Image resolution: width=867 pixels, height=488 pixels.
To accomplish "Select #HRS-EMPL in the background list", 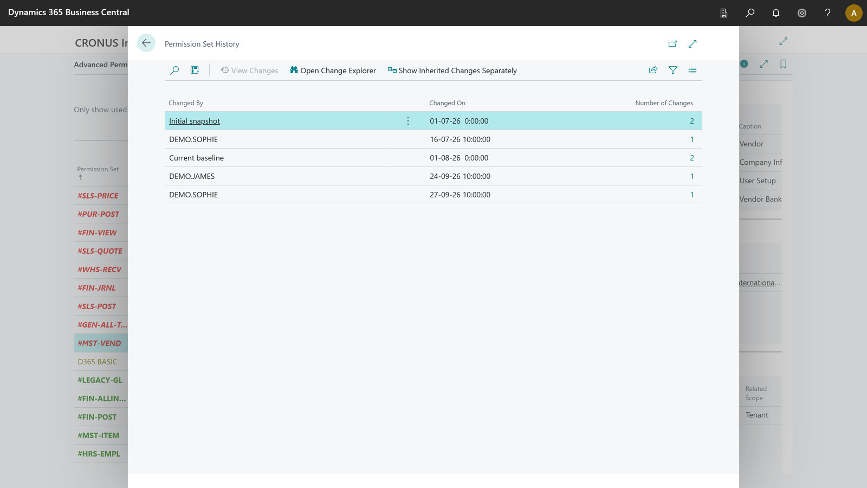I will tap(99, 454).
